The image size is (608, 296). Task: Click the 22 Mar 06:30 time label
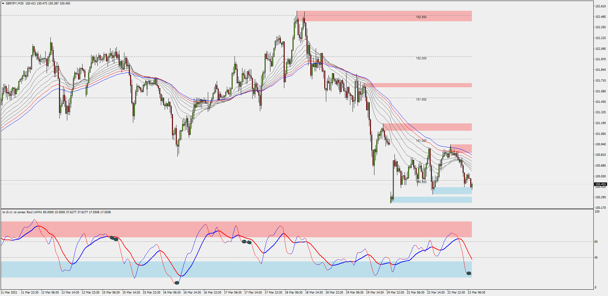click(x=415, y=293)
